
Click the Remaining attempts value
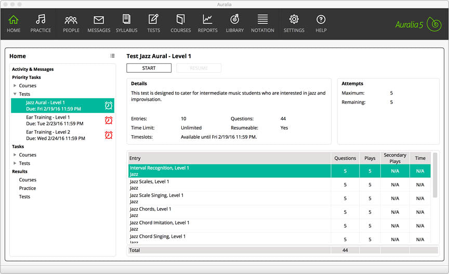coord(391,102)
